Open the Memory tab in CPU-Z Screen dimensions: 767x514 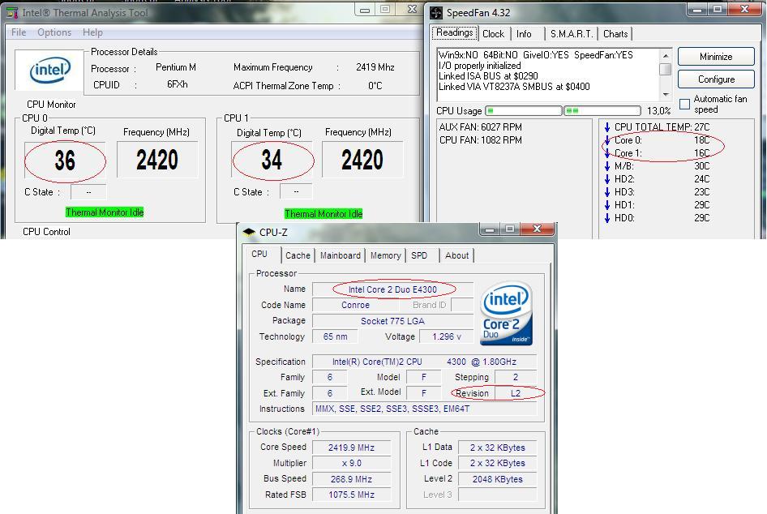(x=385, y=255)
